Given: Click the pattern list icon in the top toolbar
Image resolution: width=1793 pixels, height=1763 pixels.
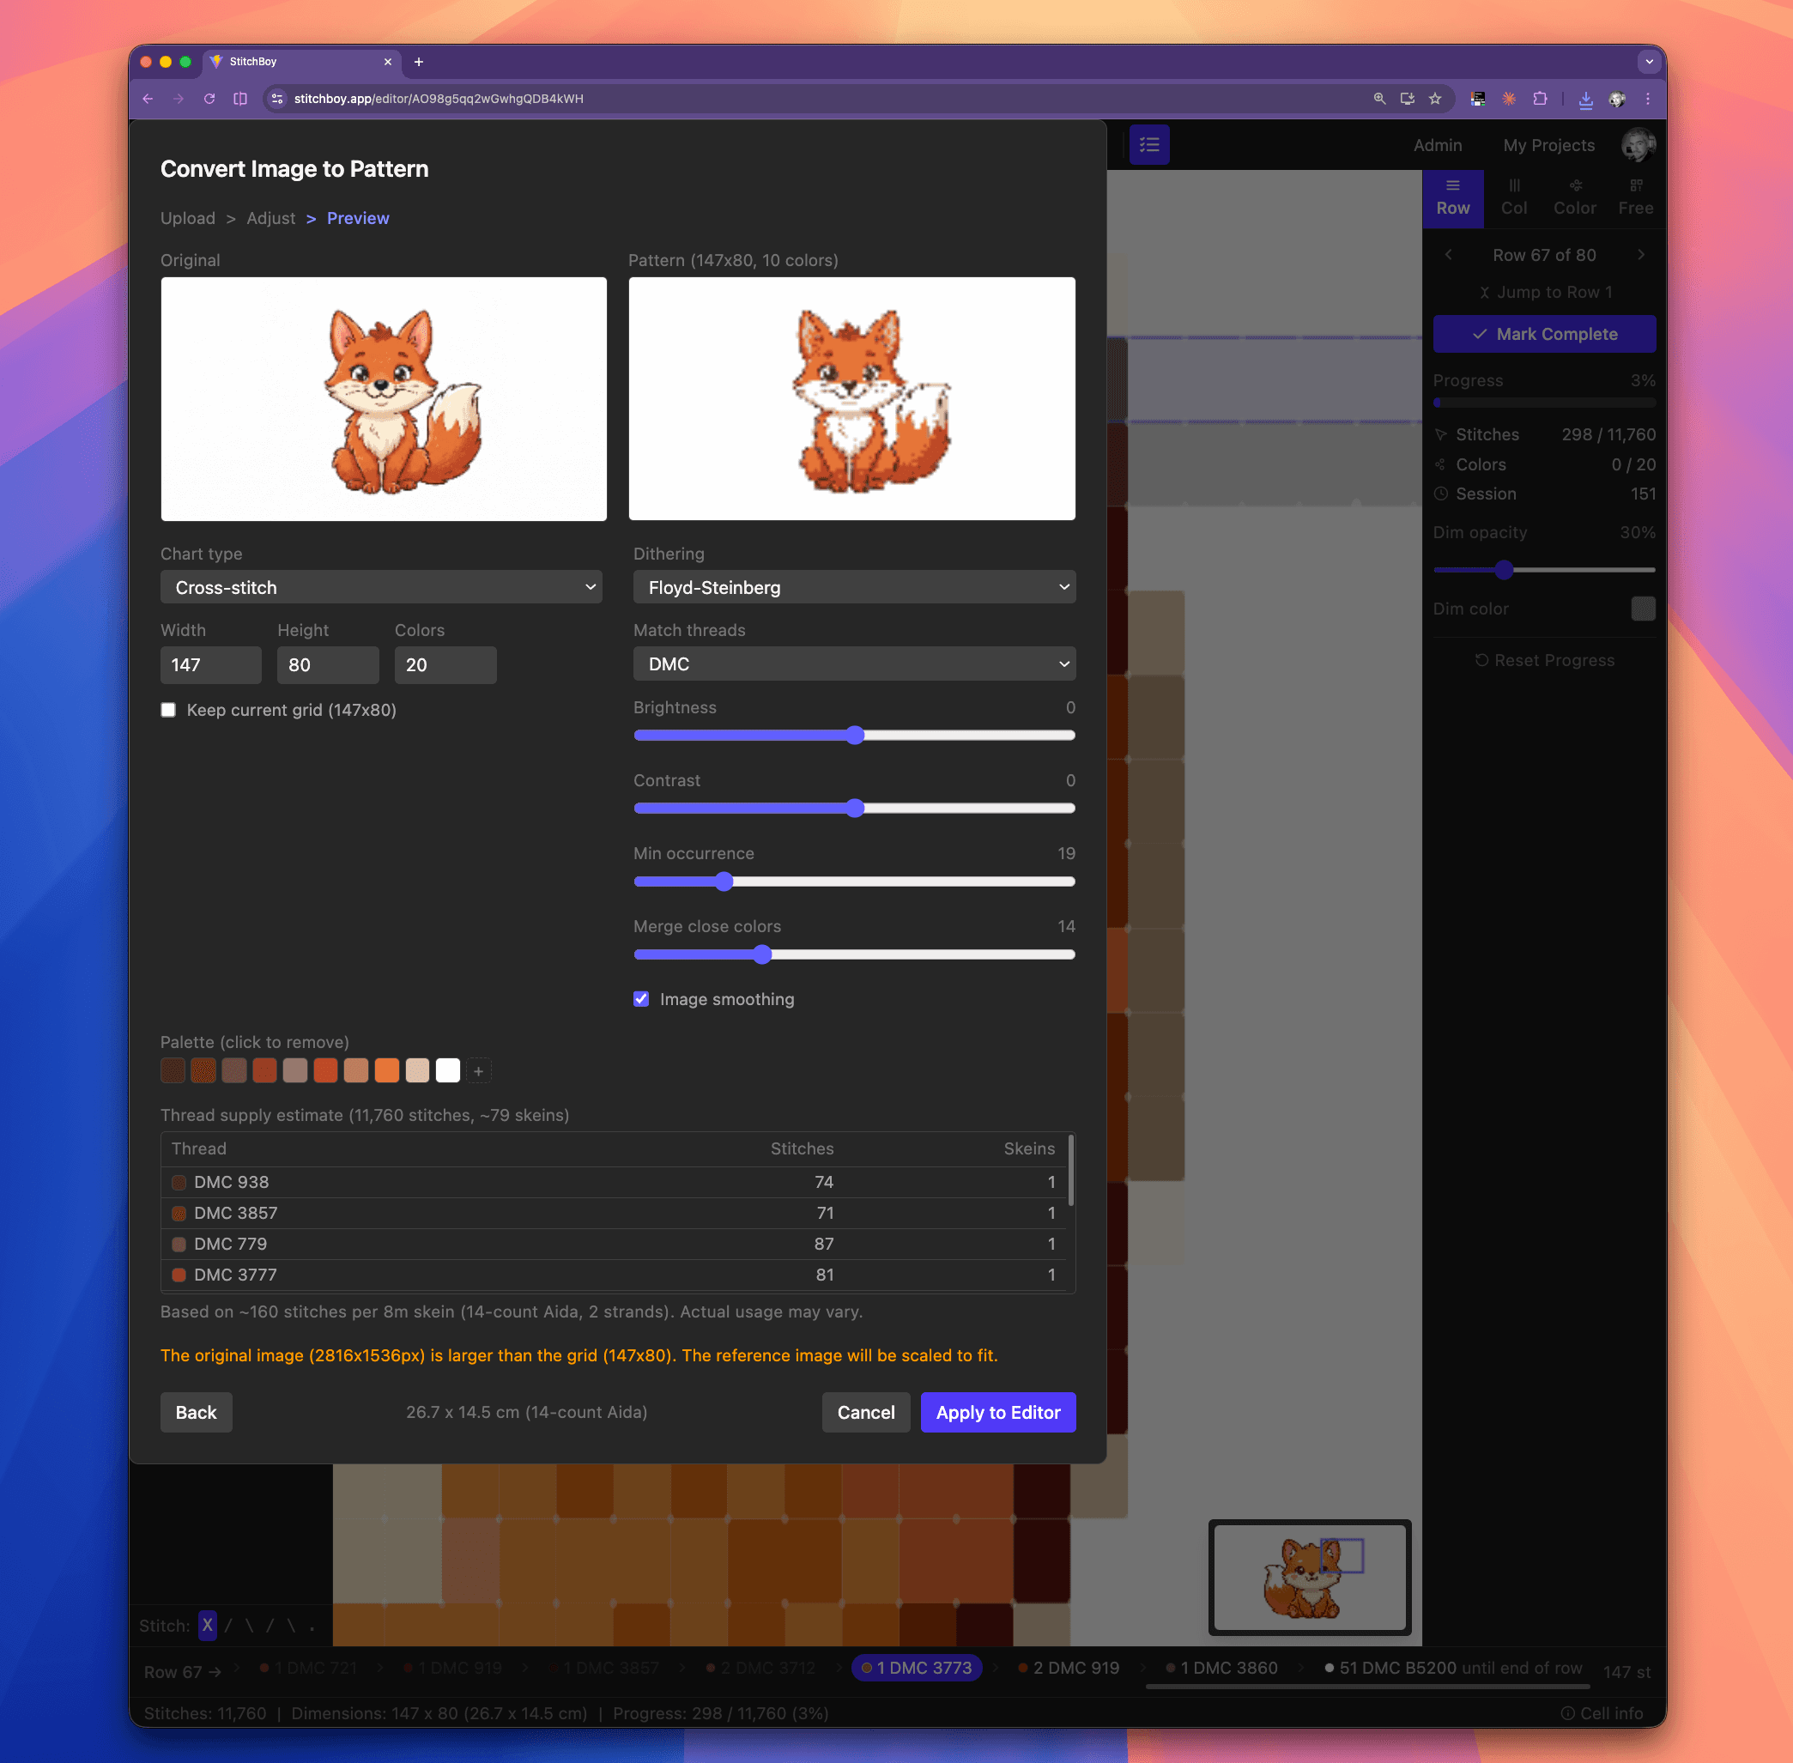Looking at the screenshot, I should [1148, 144].
